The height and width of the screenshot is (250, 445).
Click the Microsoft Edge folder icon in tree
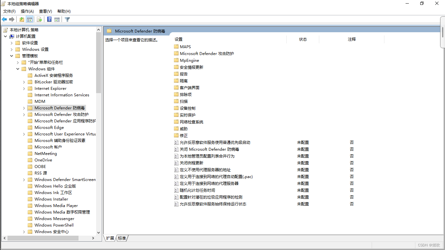point(30,127)
